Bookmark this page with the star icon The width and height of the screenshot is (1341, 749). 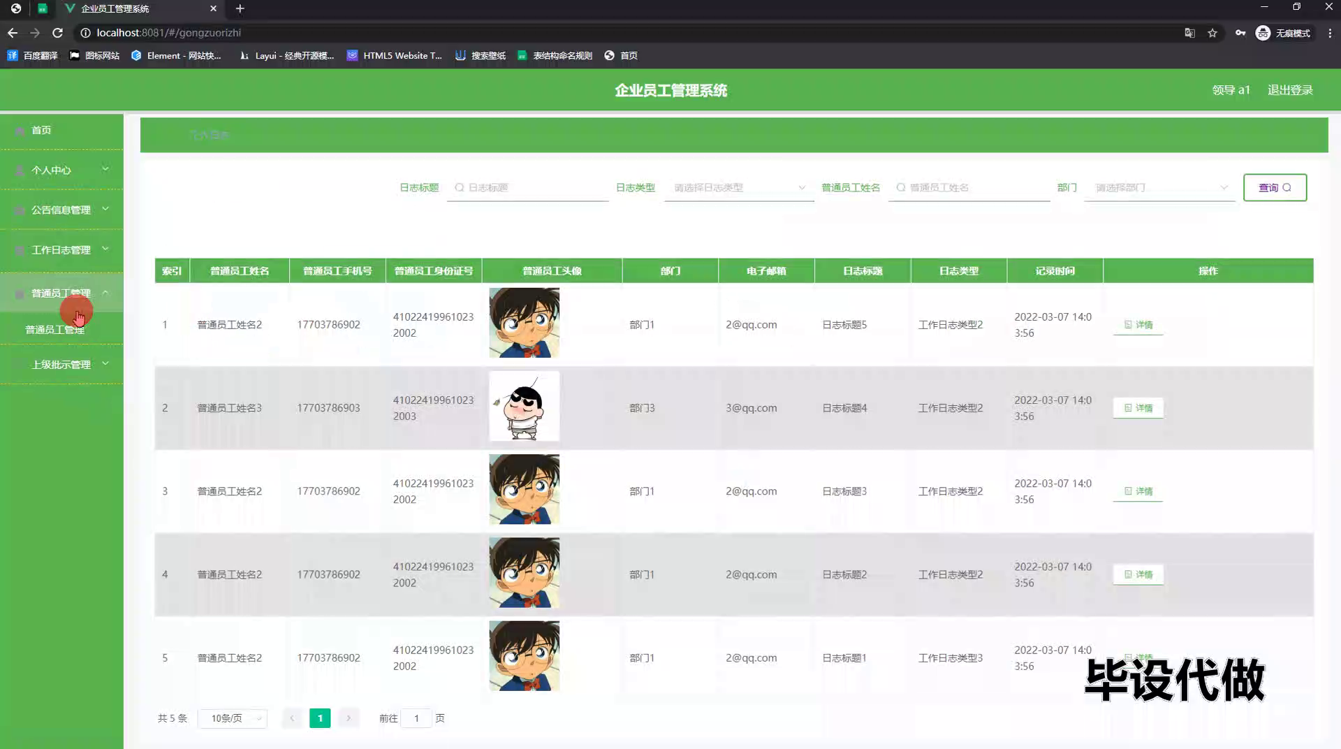(x=1212, y=33)
